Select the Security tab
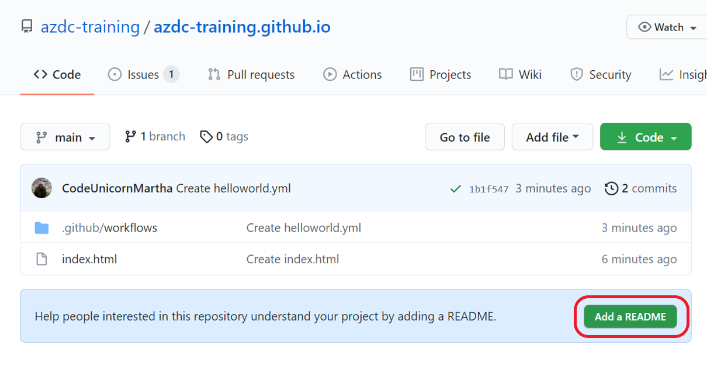Screen dimensions: 707x369 point(601,74)
